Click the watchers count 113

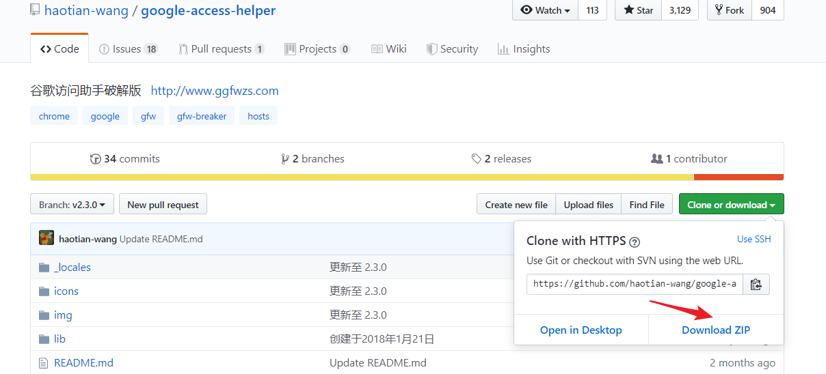(x=592, y=10)
